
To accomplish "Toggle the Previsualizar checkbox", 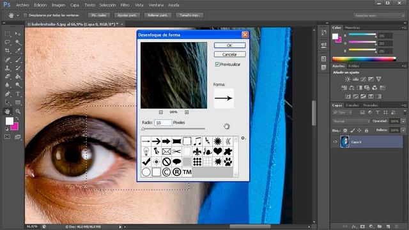I will click(x=217, y=64).
